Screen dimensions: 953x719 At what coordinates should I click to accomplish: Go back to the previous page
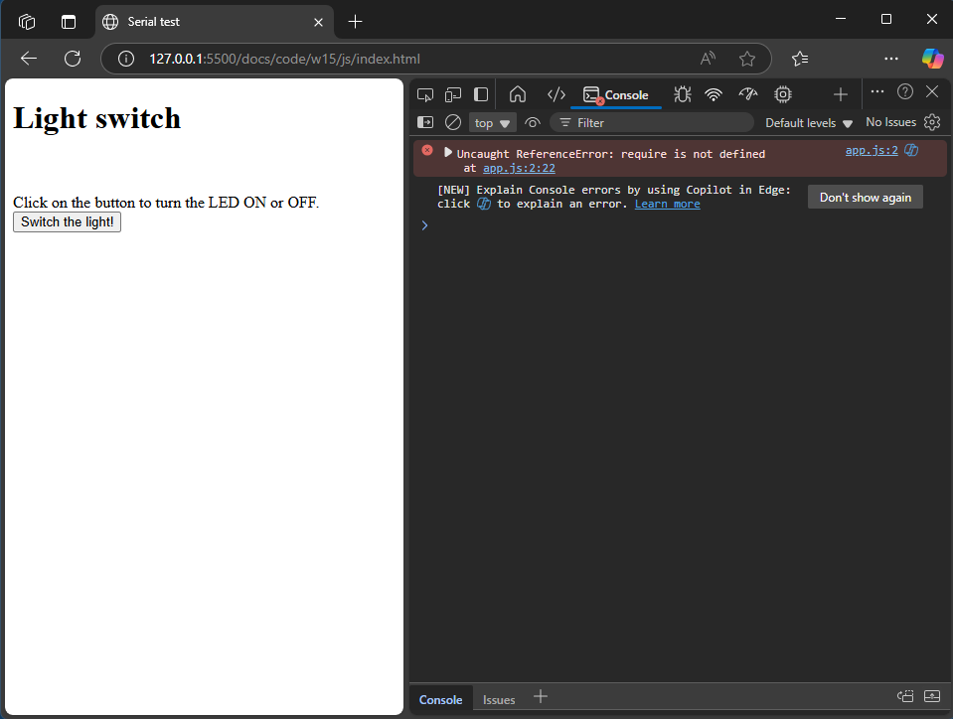29,59
